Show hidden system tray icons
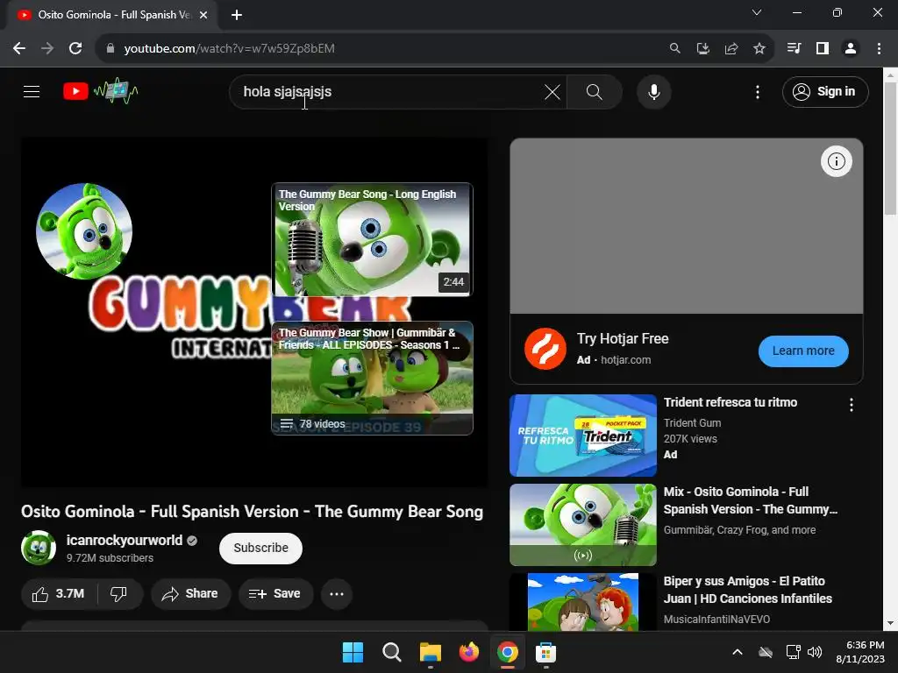The width and height of the screenshot is (898, 673). coord(738,652)
